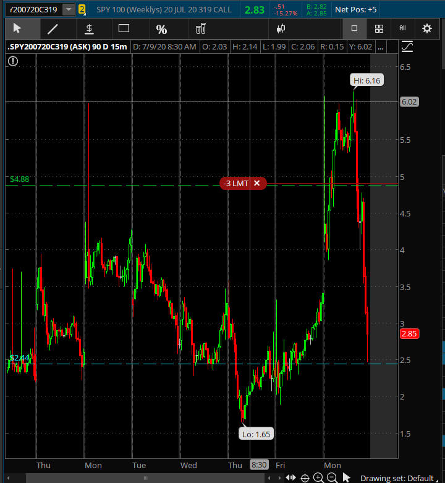
Task: Click the All charts toolbar item
Action: coord(402,28)
